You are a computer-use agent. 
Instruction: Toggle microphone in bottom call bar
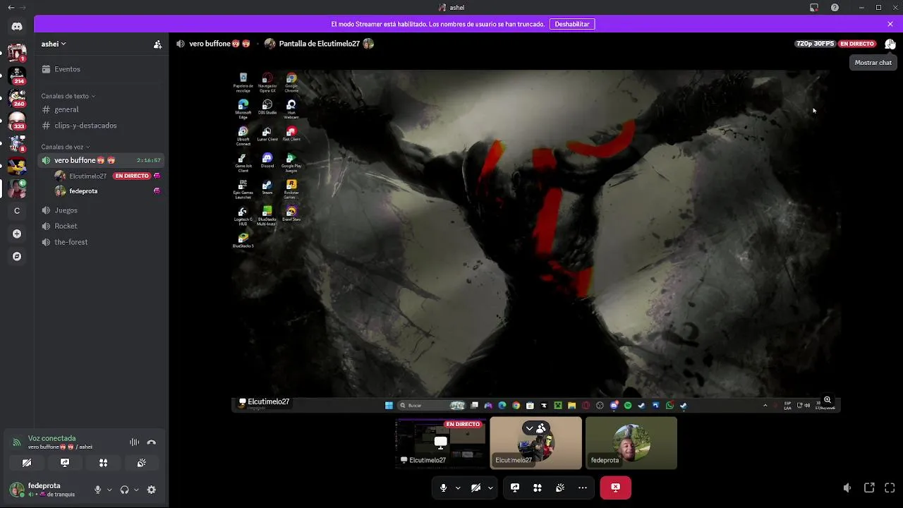click(443, 488)
